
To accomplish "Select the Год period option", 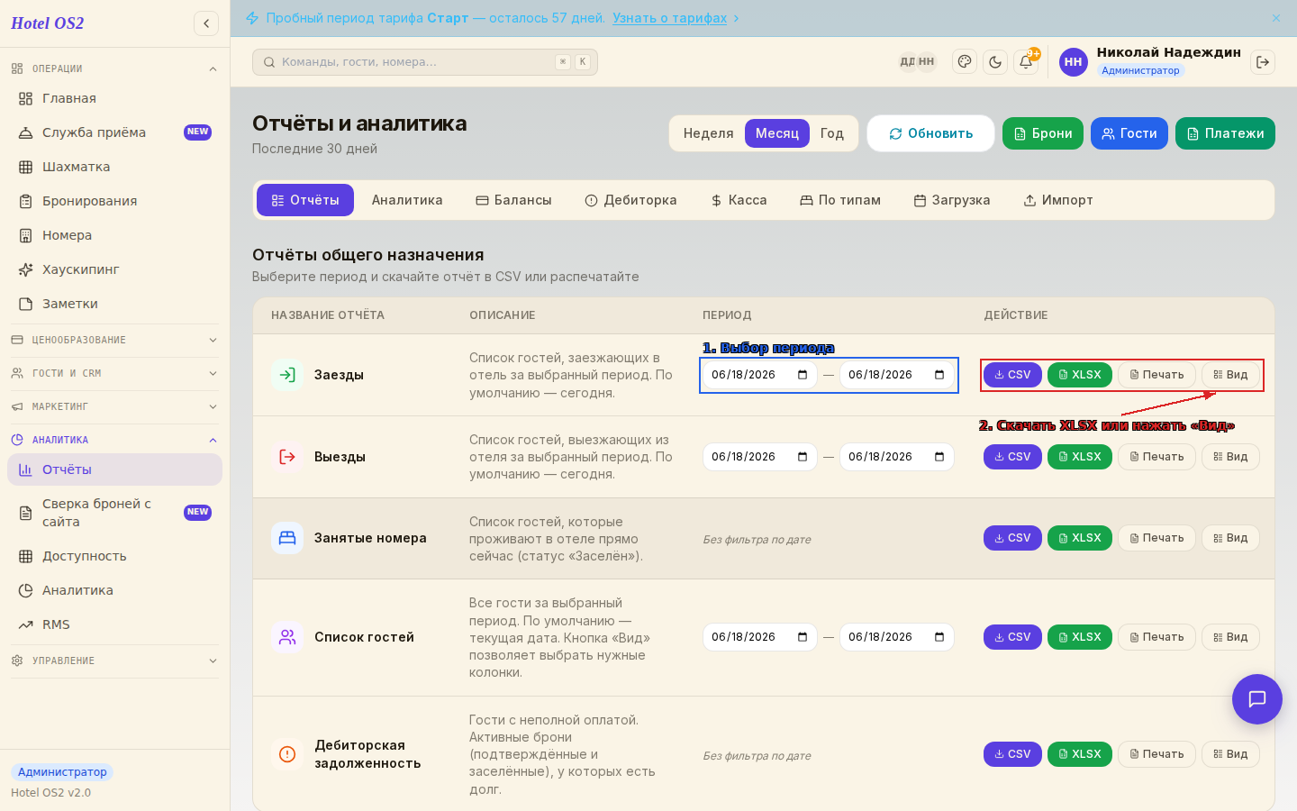I will click(832, 133).
